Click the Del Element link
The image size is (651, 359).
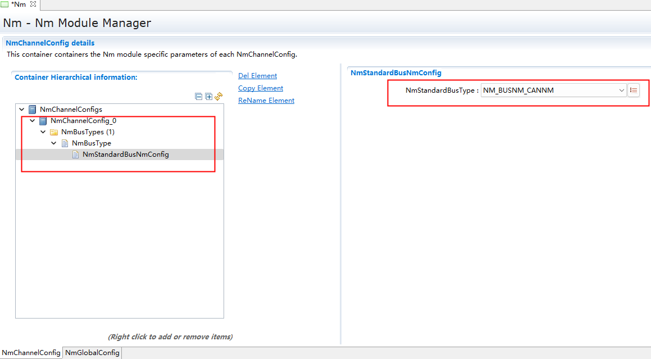click(257, 76)
